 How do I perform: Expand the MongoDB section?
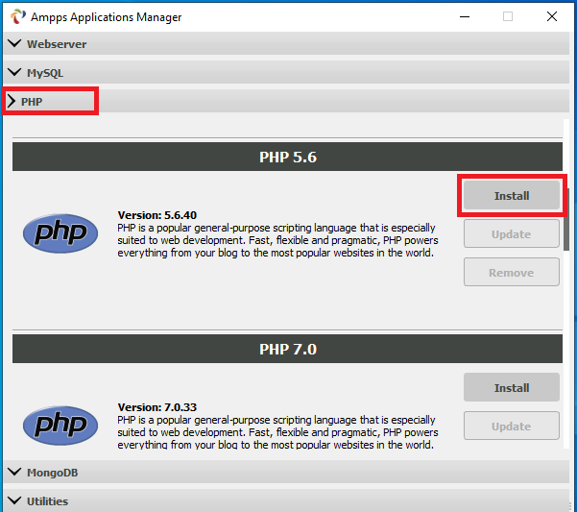click(x=286, y=472)
